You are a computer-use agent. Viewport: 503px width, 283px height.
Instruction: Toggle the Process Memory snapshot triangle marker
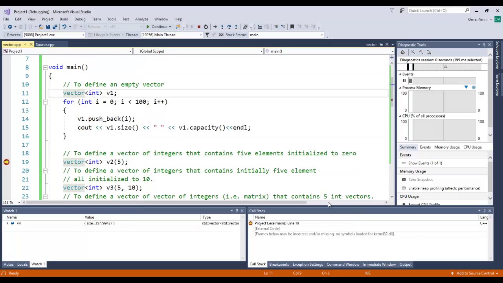(466, 88)
